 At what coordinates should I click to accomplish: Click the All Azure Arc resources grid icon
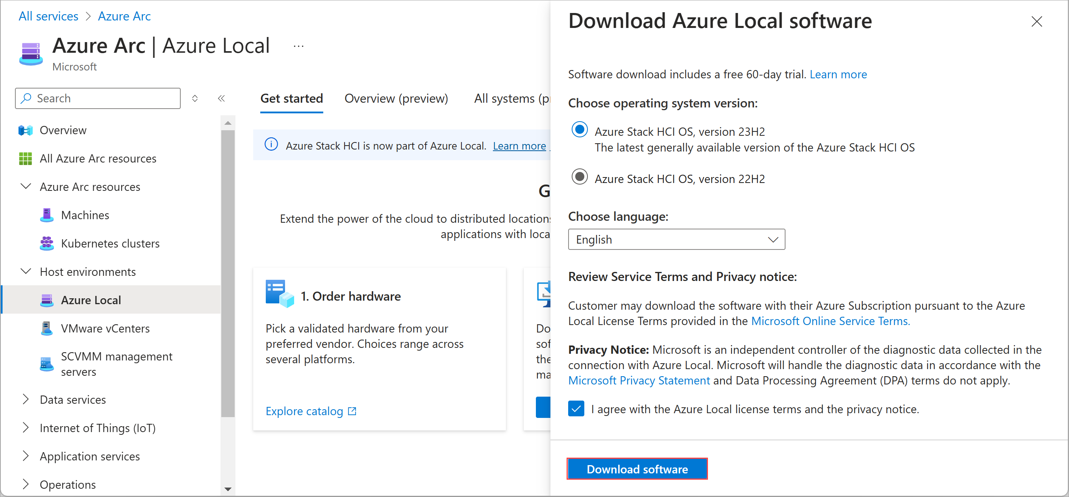click(x=25, y=159)
